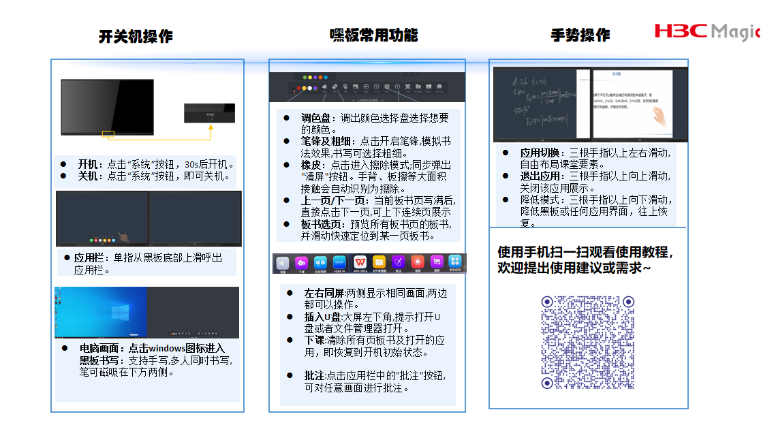The image size is (776, 425).
Task: Click the insert image icon
Action: pos(356,86)
